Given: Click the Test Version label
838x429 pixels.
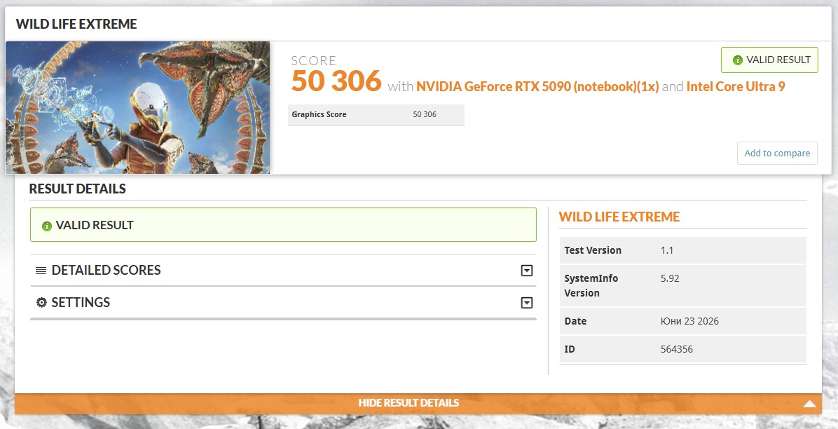Looking at the screenshot, I should [x=593, y=250].
